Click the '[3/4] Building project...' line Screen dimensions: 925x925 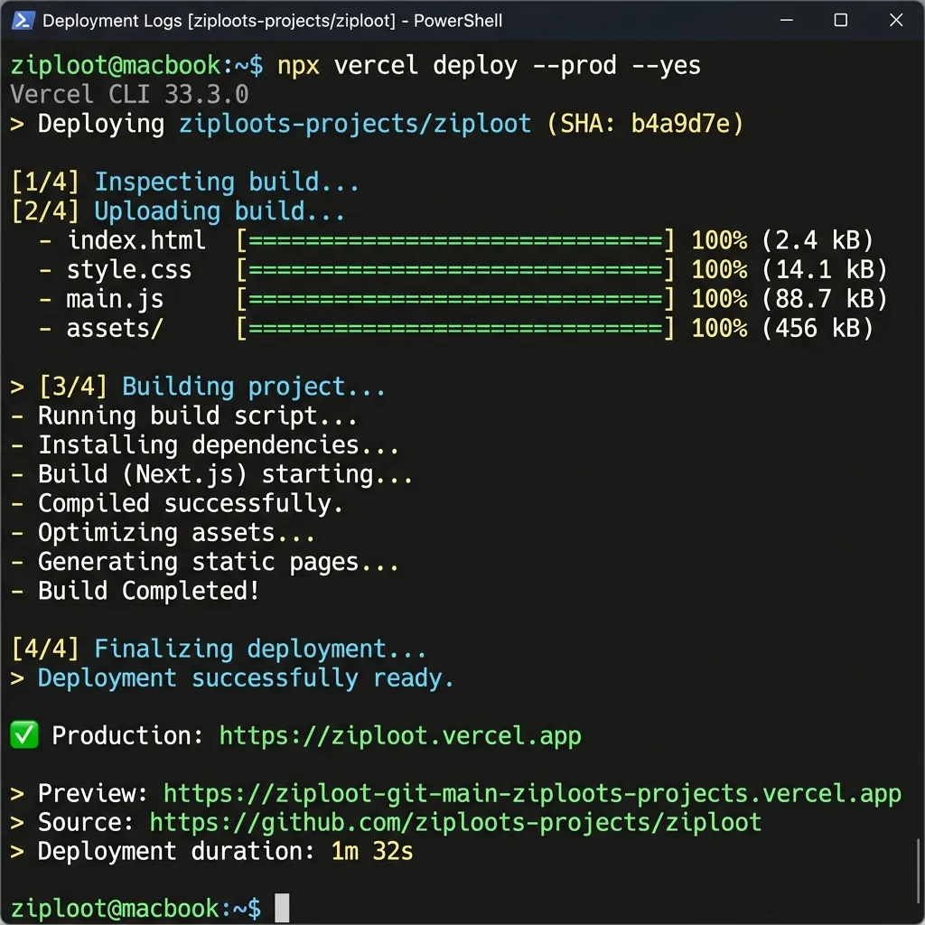click(211, 387)
